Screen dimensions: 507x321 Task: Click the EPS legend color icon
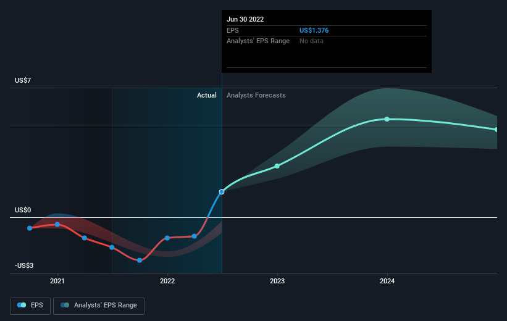coord(22,305)
